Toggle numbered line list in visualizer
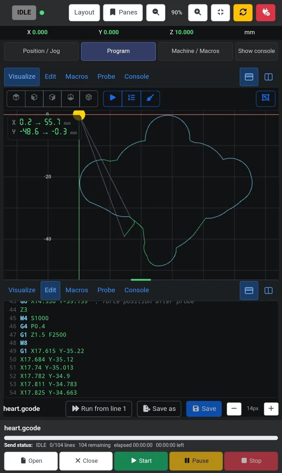Image resolution: width=282 pixels, height=473 pixels. (x=131, y=98)
